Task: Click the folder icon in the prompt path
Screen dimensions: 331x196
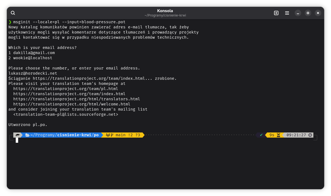Action: [x=27, y=135]
